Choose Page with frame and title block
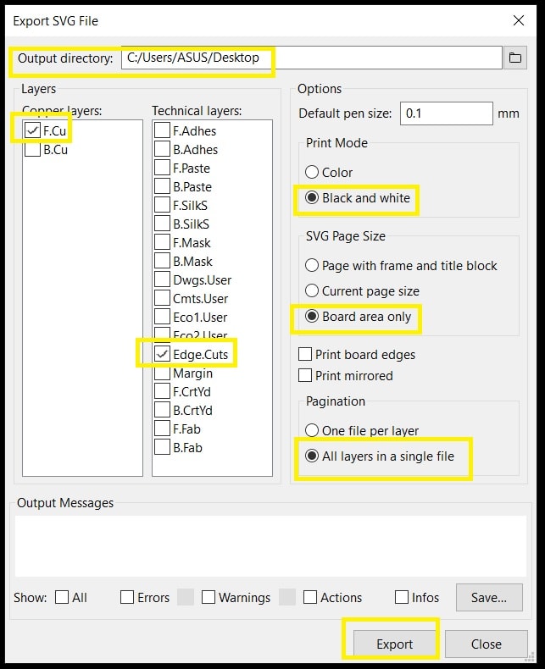 pos(313,265)
